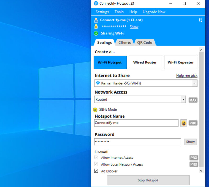Click the PRO badge for Allow Internet Access
The image size is (209, 187).
[x=194, y=158]
